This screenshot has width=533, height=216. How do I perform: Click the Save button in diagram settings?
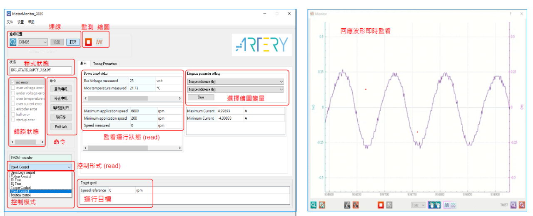click(201, 97)
